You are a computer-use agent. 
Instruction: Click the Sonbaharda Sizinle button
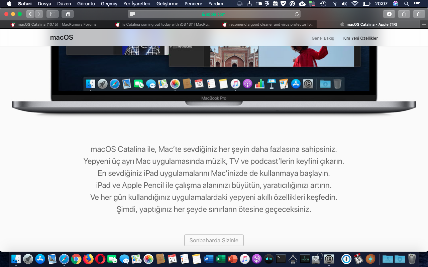tap(214, 240)
